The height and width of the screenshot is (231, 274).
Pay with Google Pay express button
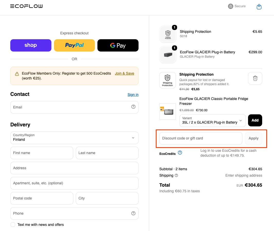(118, 45)
